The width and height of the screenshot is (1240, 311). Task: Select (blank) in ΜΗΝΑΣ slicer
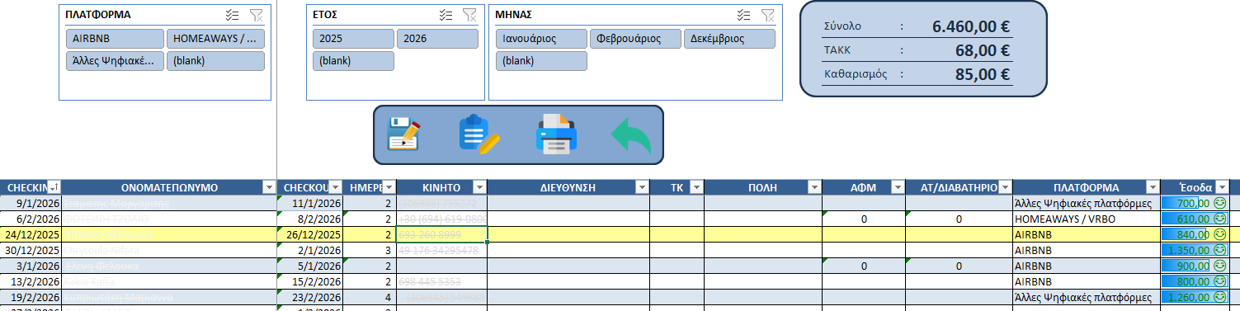click(x=541, y=61)
